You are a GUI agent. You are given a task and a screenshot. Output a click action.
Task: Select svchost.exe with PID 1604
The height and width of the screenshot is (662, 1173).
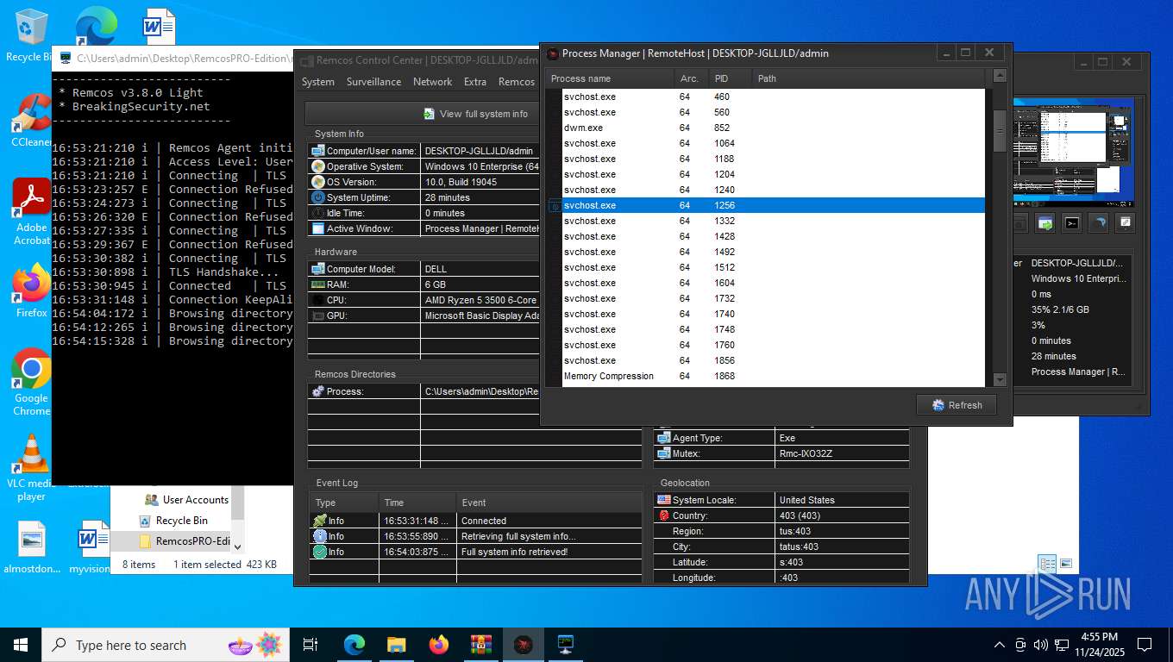point(765,283)
